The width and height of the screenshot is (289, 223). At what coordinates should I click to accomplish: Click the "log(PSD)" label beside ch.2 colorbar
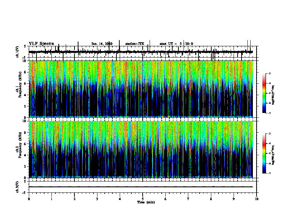tap(273, 155)
